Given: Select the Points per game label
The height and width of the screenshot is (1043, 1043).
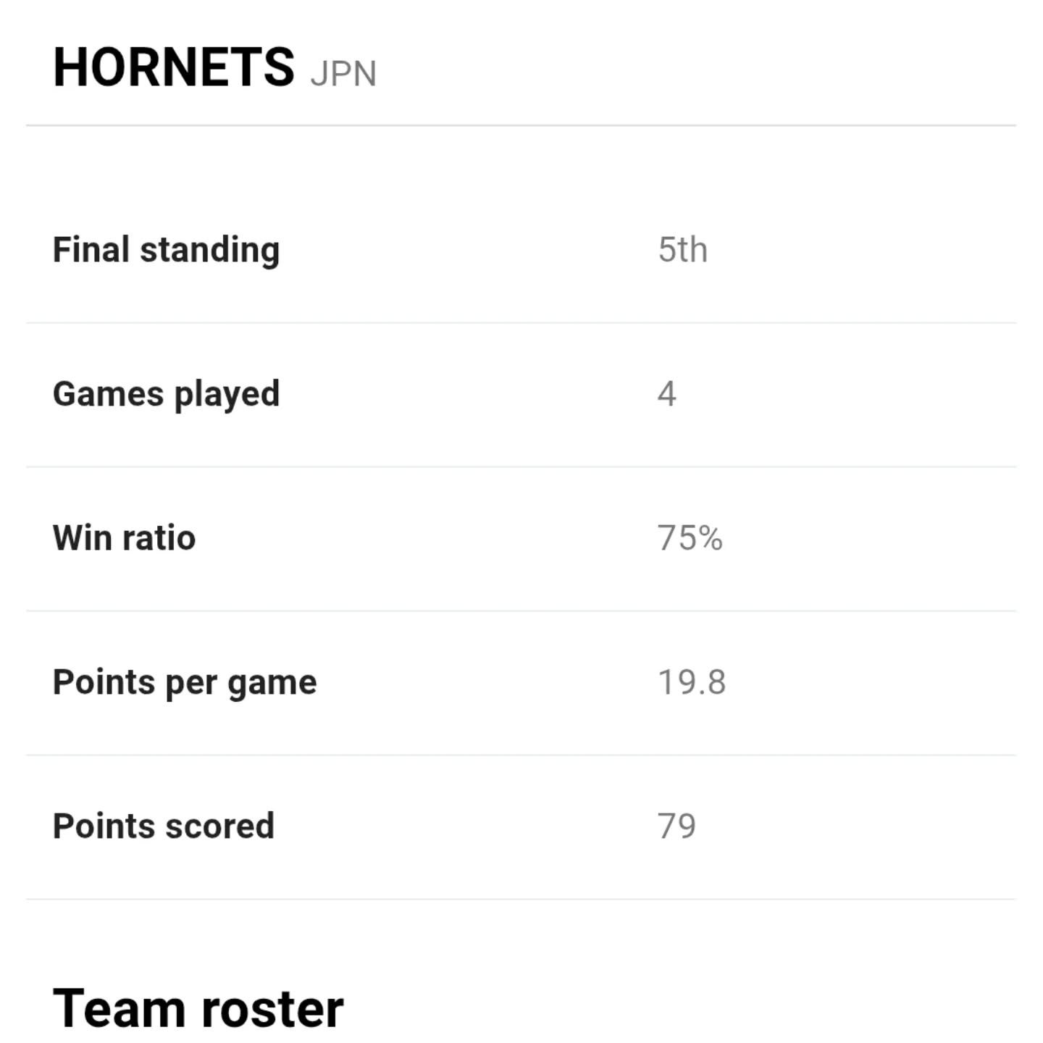Looking at the screenshot, I should coord(185,682).
